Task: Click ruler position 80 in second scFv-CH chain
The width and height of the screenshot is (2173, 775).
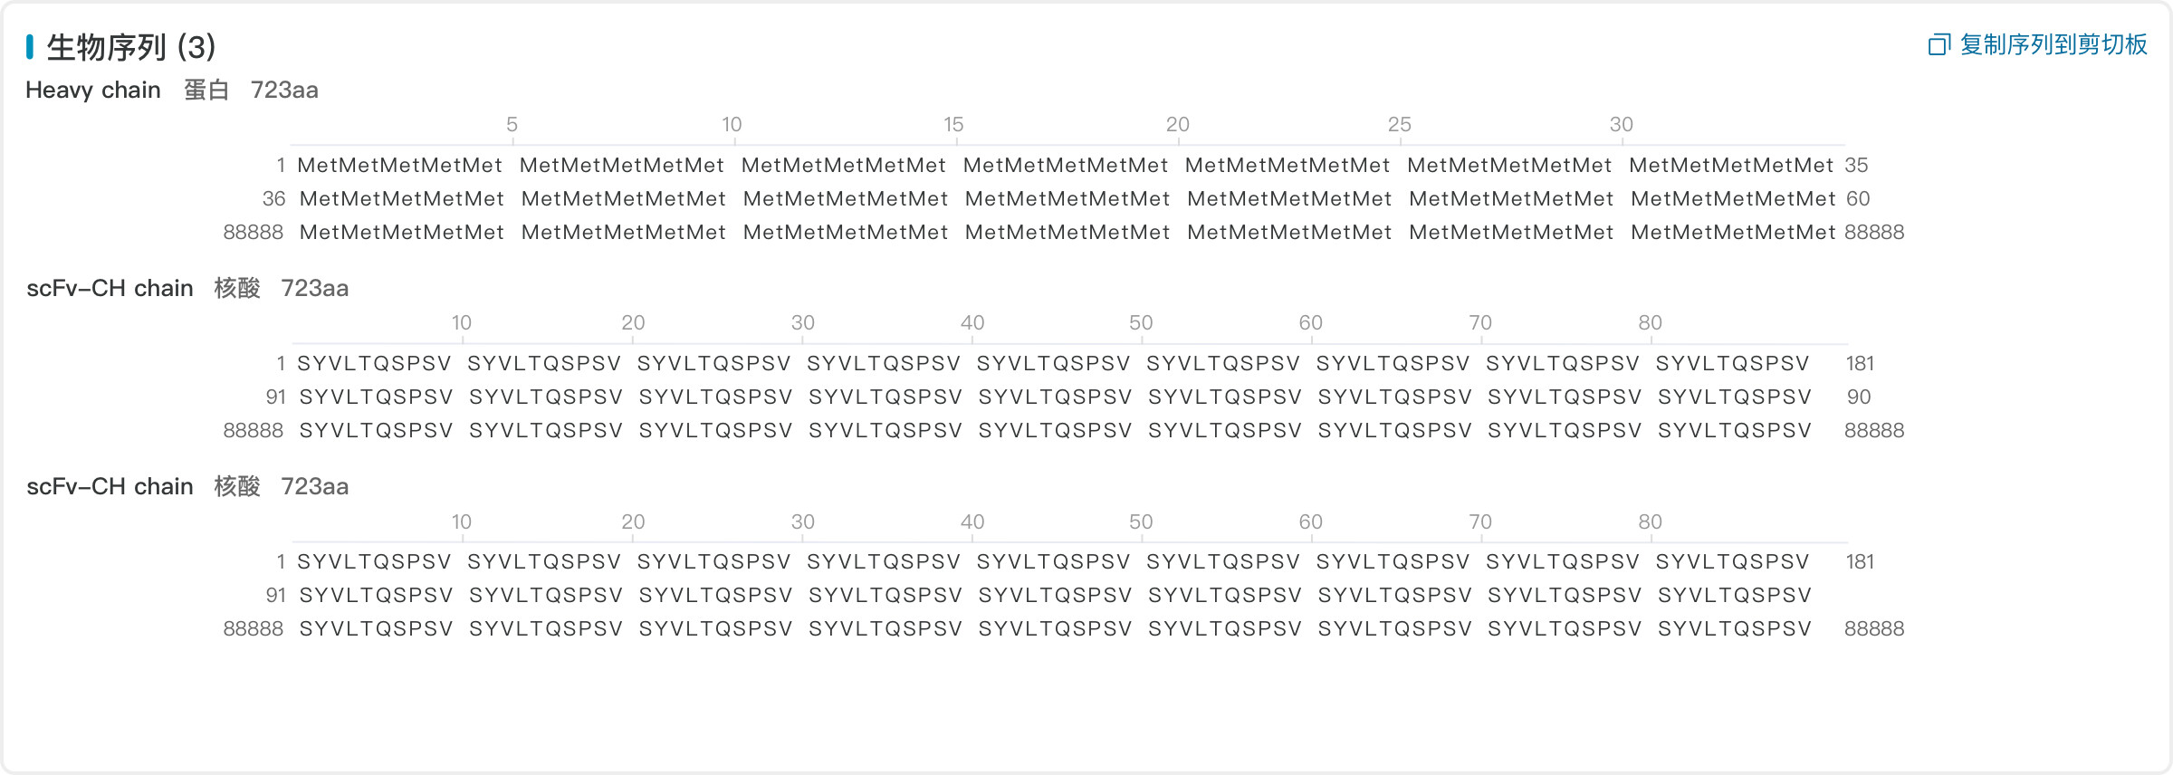Action: click(x=1650, y=521)
